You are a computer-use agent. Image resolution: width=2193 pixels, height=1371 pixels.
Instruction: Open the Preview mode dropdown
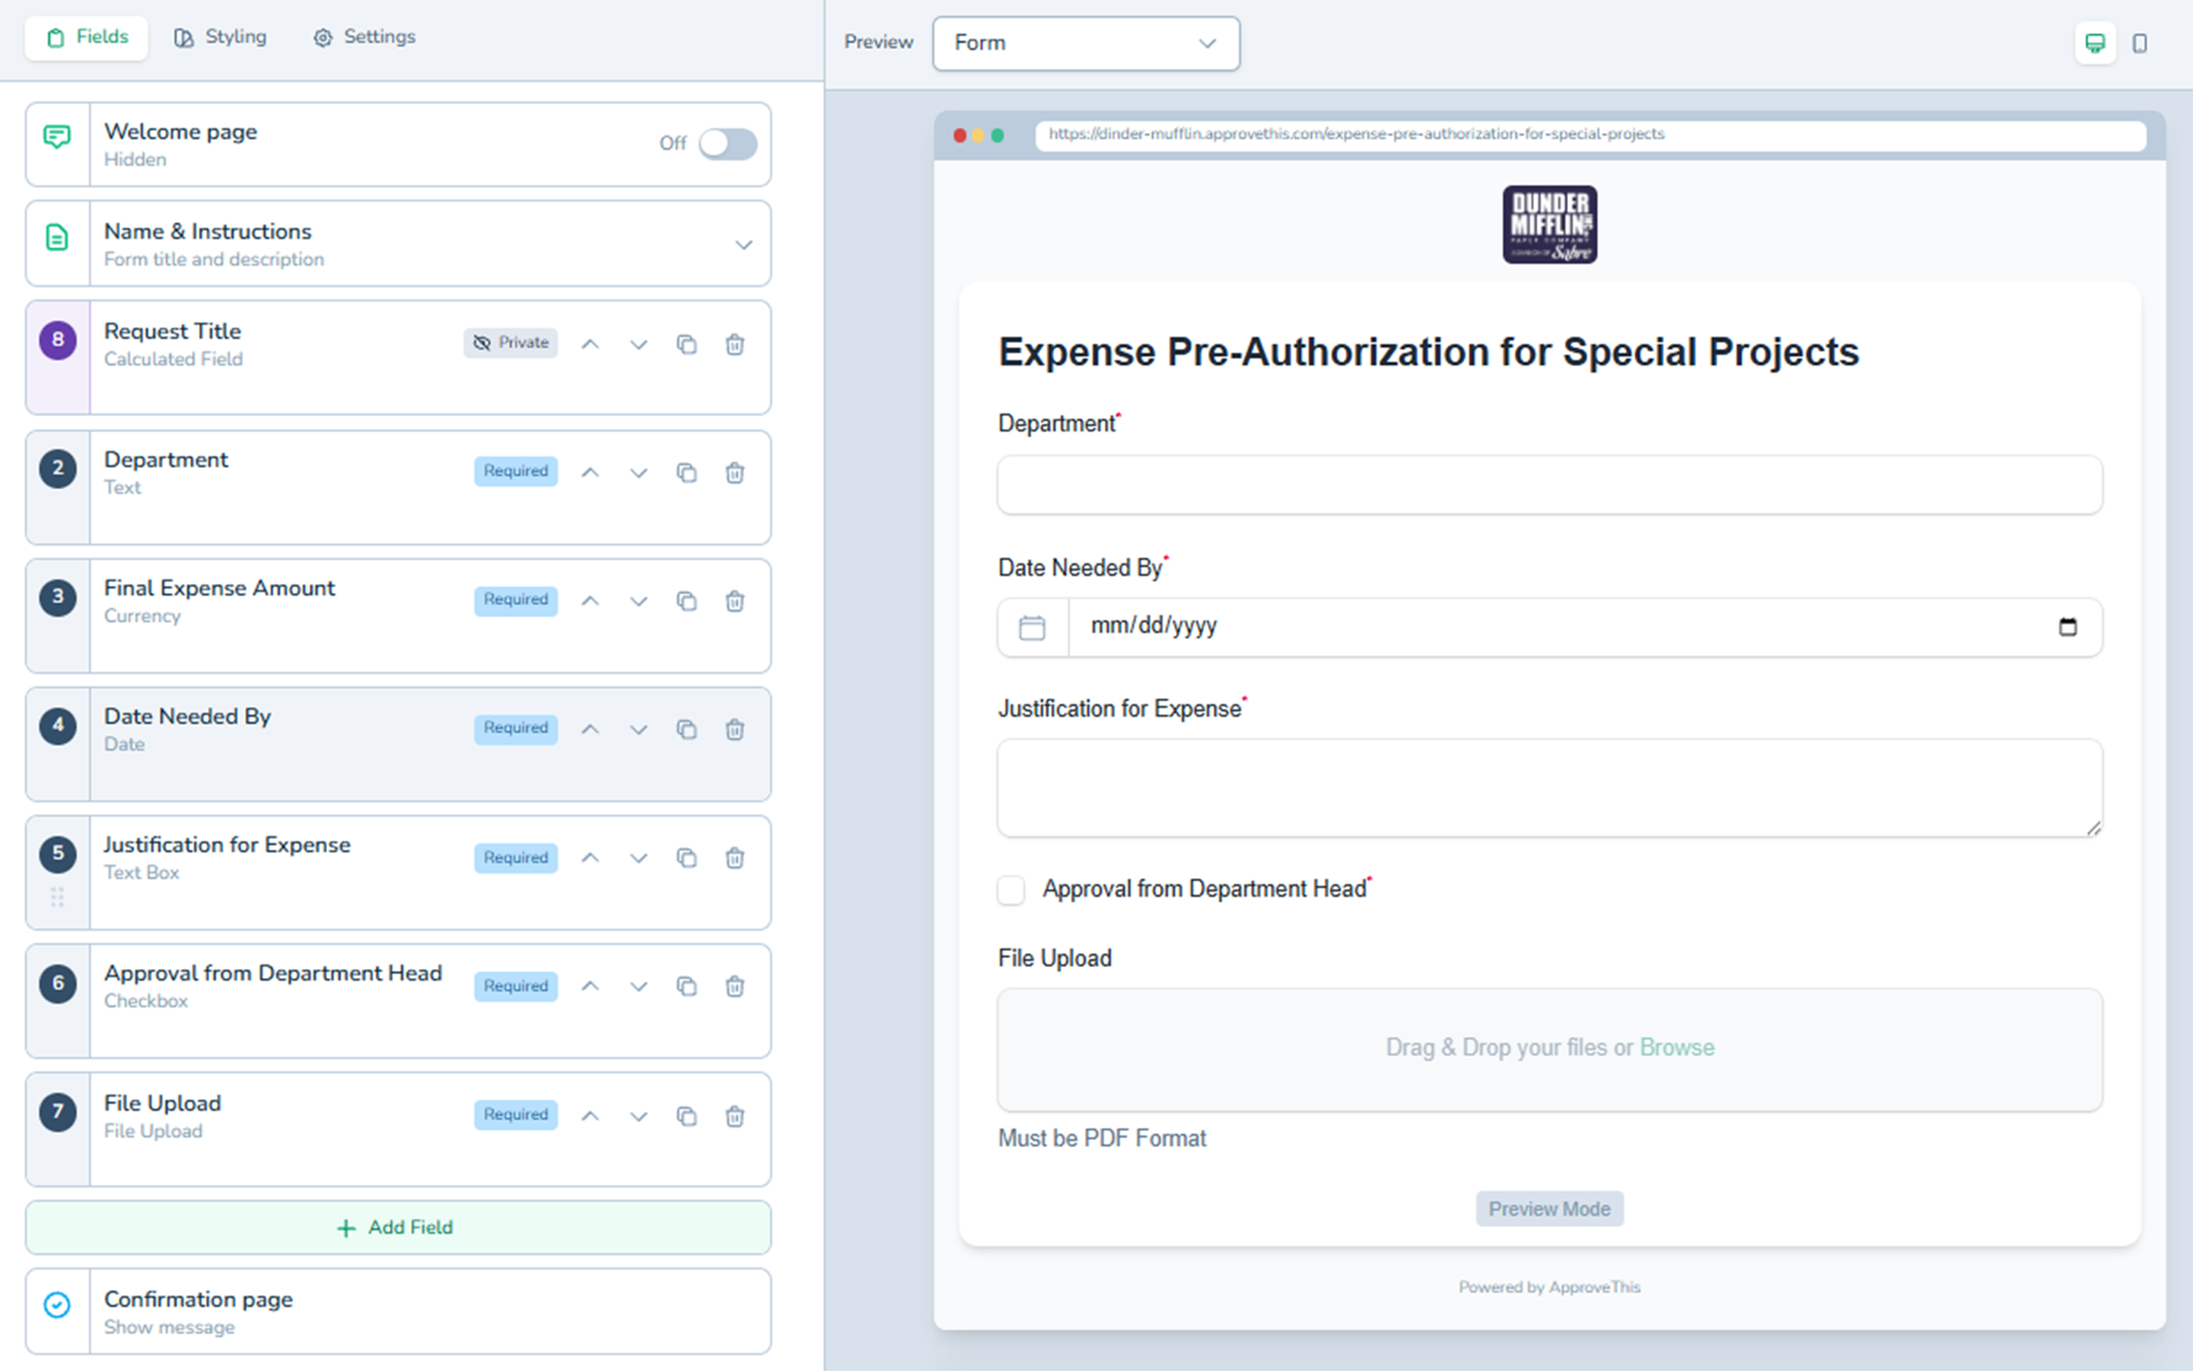1086,43
